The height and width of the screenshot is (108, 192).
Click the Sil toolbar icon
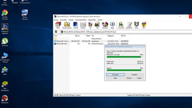90,25
